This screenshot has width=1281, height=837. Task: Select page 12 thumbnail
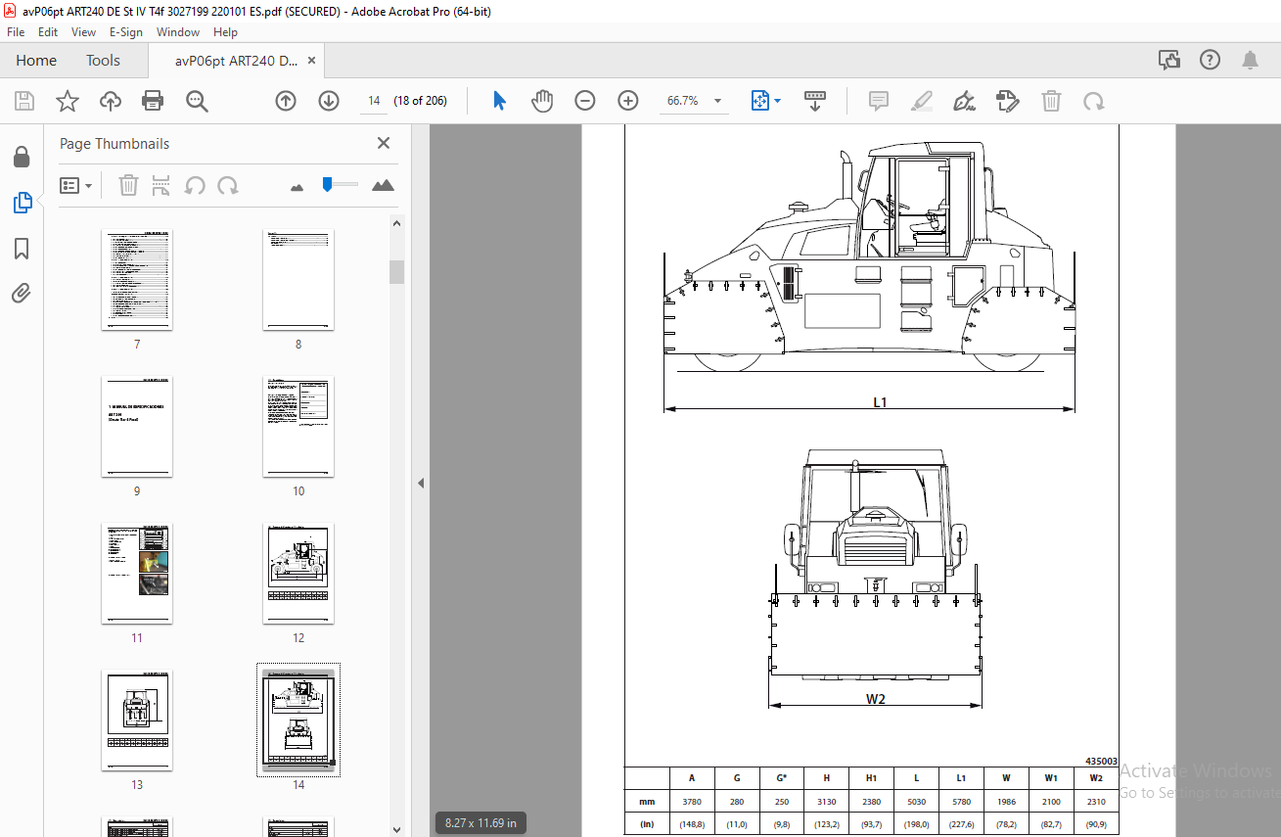[298, 574]
